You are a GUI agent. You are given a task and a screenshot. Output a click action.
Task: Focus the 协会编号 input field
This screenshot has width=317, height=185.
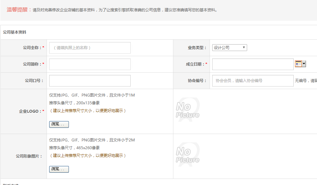point(253,81)
